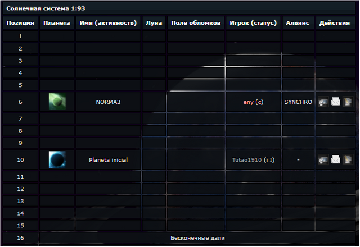Viewport: 360px width, 247px height.
Task: Click the dash in Tutao1910's alliance cell
Action: click(x=298, y=160)
